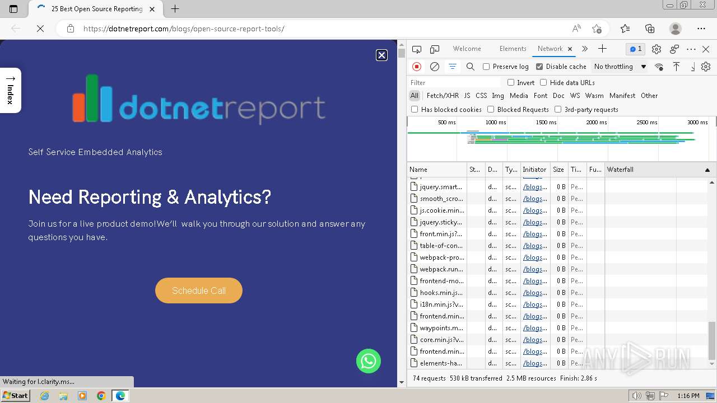Toggle the network filter bar icon
The image size is (717, 403).
(452, 67)
